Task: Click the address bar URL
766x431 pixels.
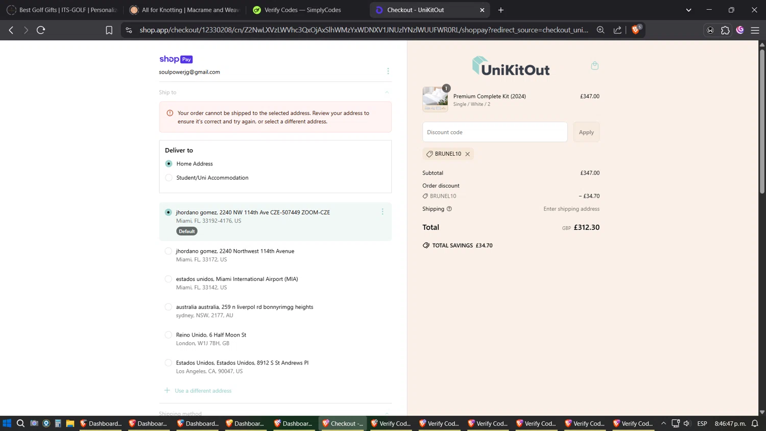Action: point(364,30)
